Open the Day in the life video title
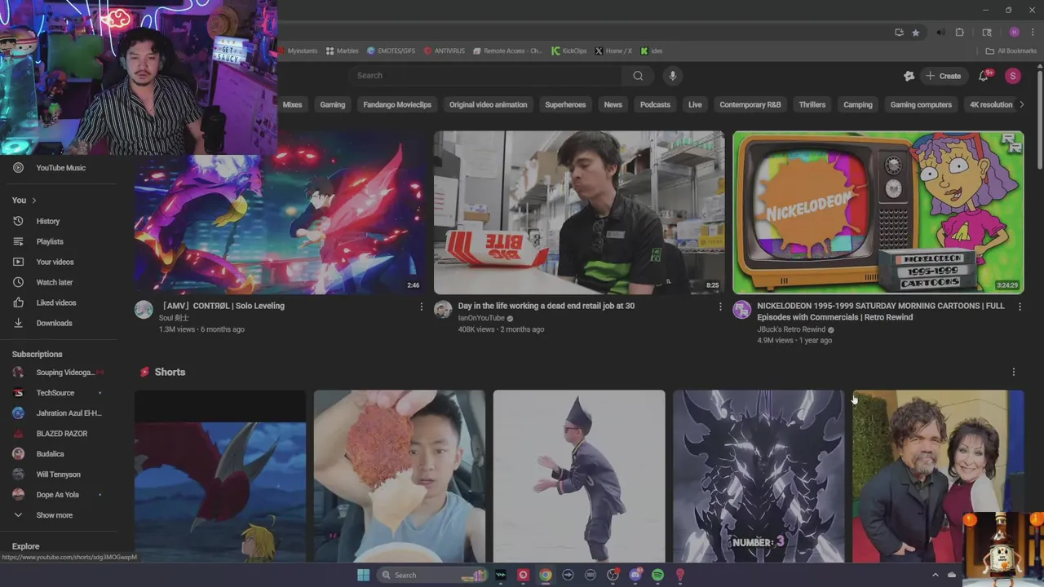This screenshot has width=1044, height=587. pos(546,306)
